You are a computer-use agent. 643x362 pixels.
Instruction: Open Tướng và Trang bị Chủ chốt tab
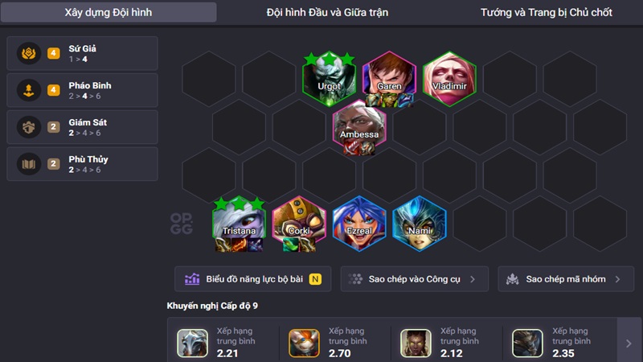point(547,12)
